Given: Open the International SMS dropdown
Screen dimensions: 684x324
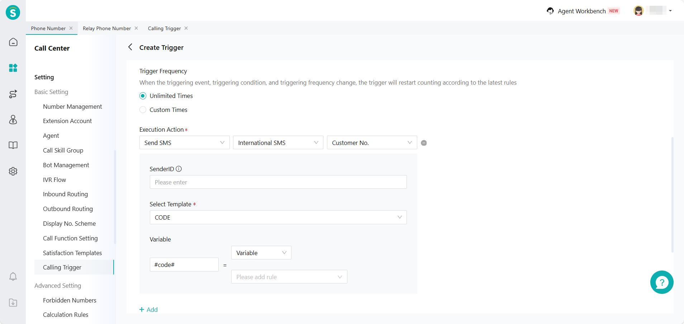Looking at the screenshot, I should click(x=278, y=143).
